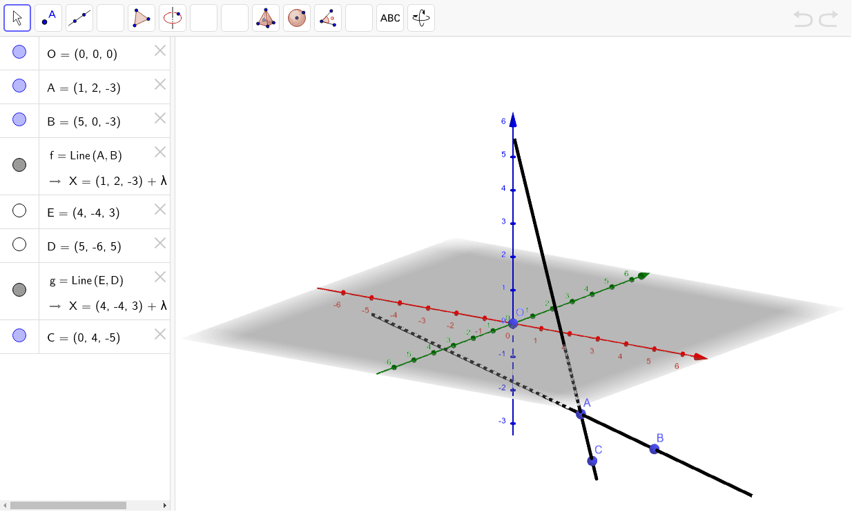Click the definition E = (4, -4, 3)

click(x=84, y=213)
